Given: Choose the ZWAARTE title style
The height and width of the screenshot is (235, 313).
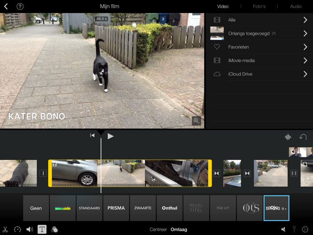Looking at the screenshot, I should point(143,208).
